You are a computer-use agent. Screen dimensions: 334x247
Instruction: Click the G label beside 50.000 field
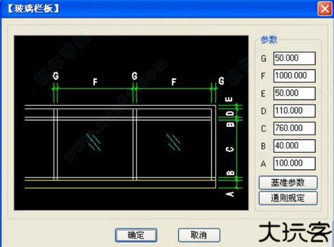[x=264, y=59]
